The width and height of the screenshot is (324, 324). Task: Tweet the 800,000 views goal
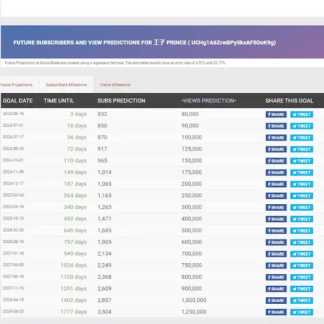pyautogui.click(x=301, y=277)
